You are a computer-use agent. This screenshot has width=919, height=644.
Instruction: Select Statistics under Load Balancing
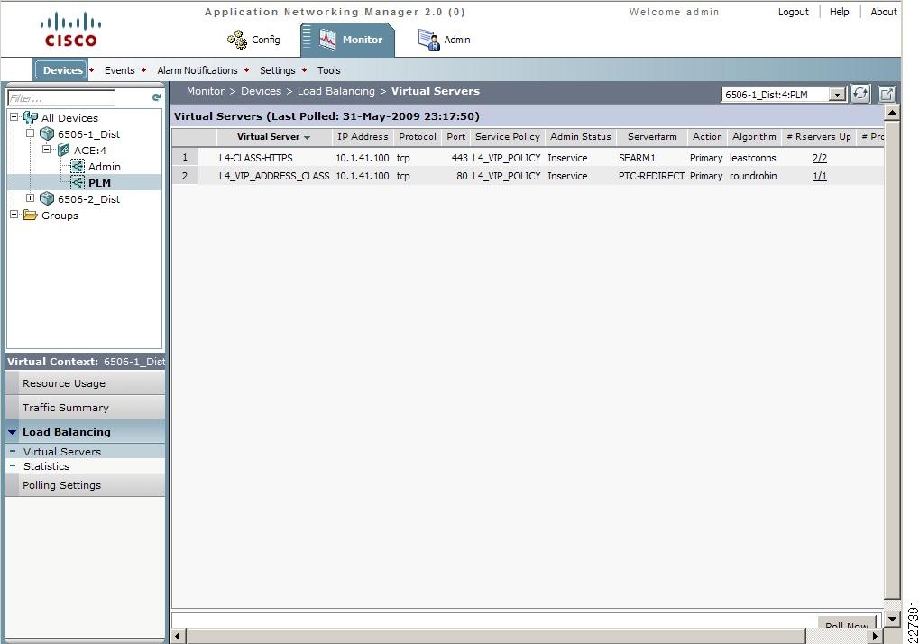[x=85, y=465]
